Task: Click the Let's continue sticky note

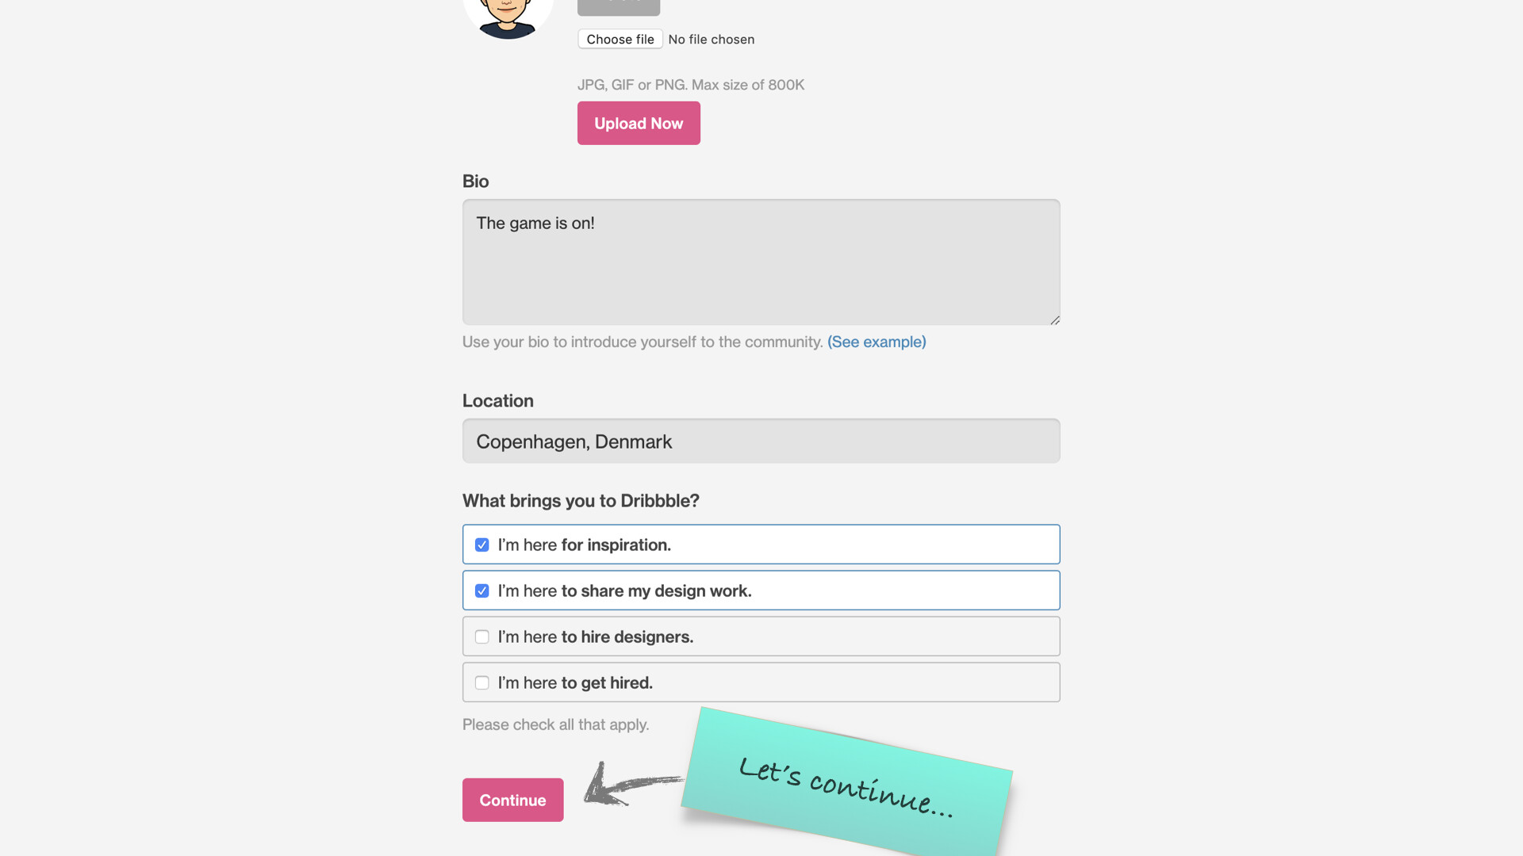Action: [846, 785]
